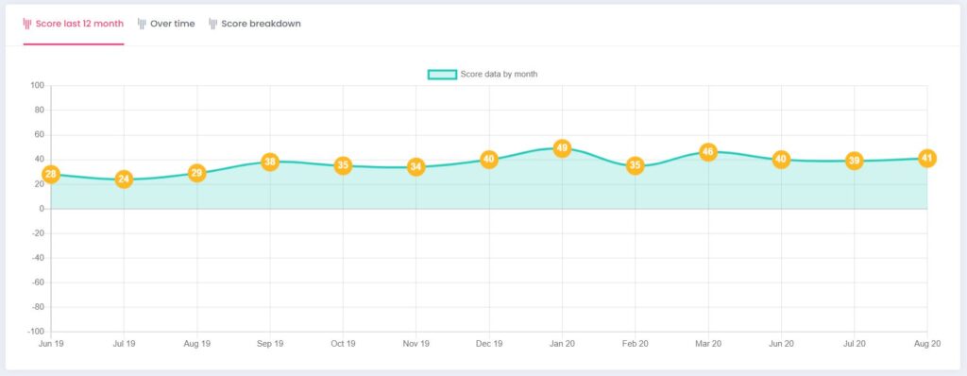This screenshot has width=967, height=376.
Task: Select the Jul 20 data point showing 39
Action: [x=854, y=161]
